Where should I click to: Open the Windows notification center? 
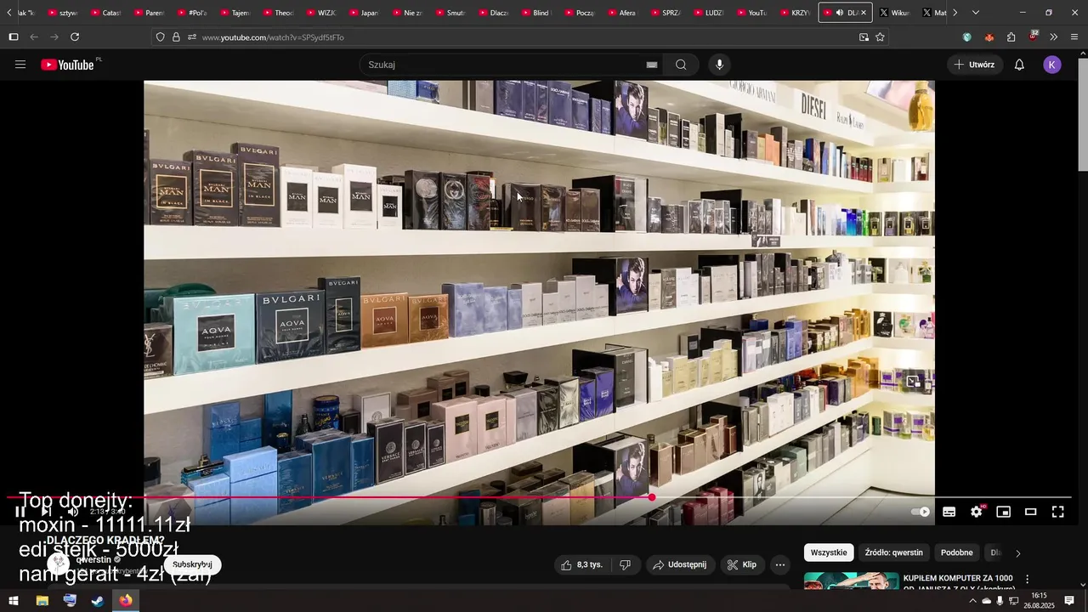1069,601
